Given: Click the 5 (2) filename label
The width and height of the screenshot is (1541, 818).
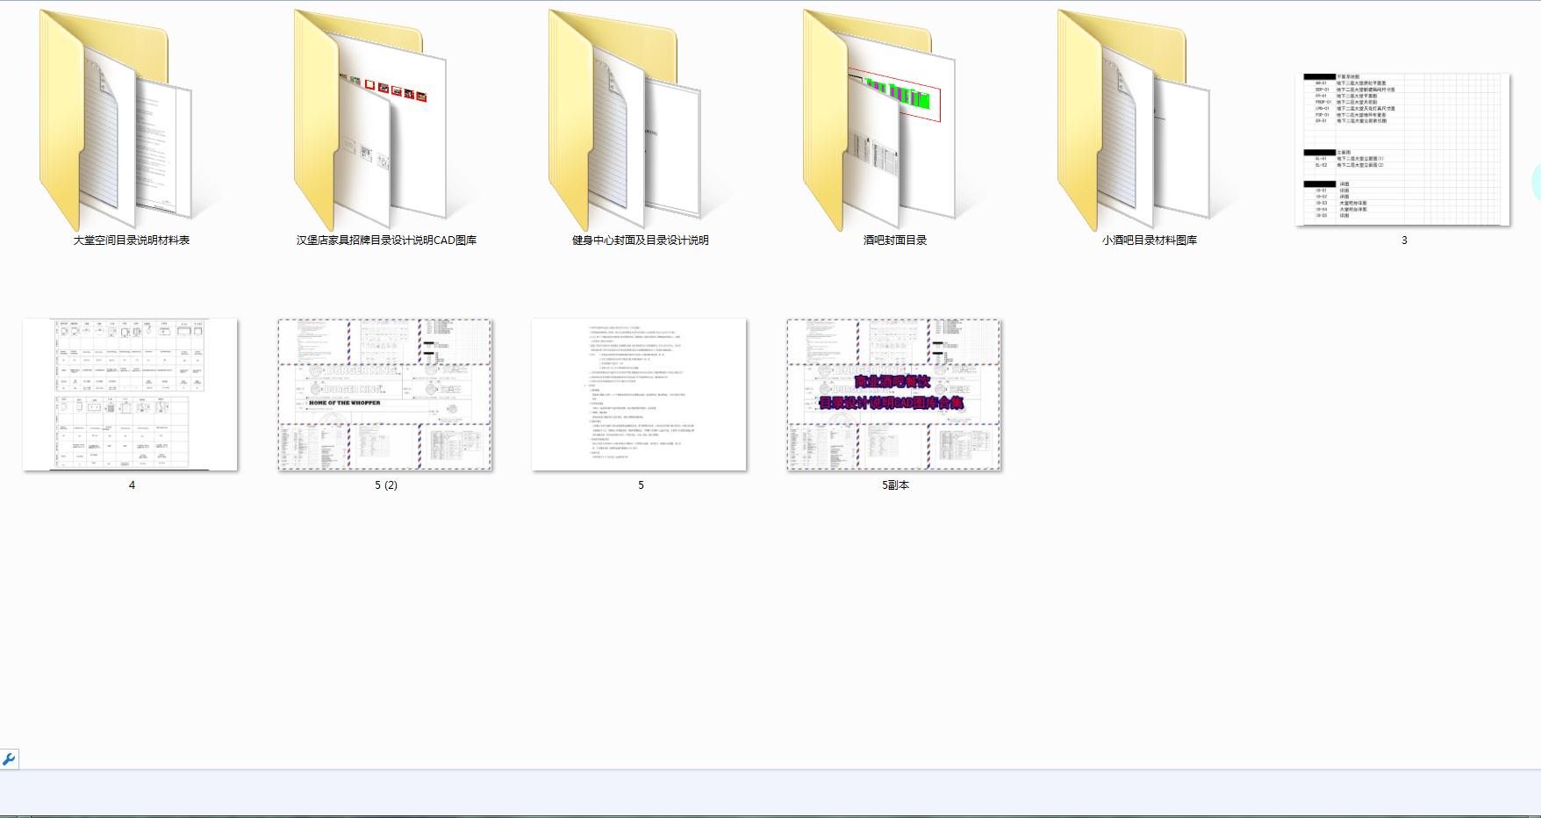Looking at the screenshot, I should coord(386,485).
